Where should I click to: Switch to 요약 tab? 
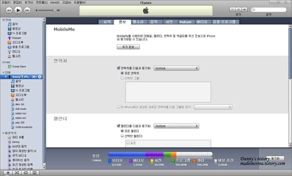pos(107,22)
